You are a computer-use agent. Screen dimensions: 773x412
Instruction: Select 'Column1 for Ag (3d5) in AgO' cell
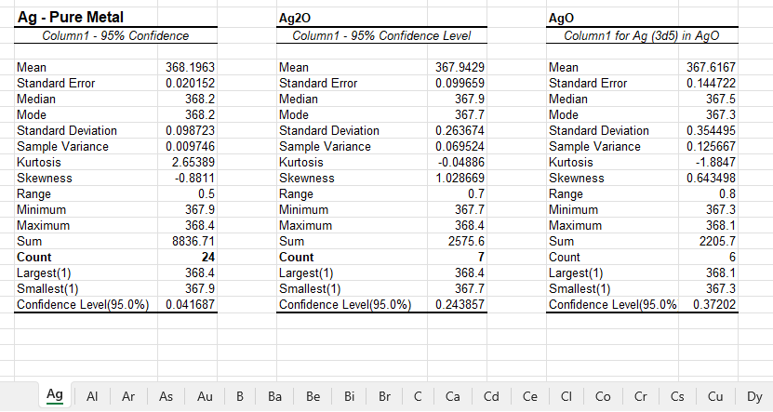click(x=643, y=35)
